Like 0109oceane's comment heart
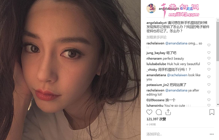Viewport: 219px width, 140px height. (x=209, y=100)
